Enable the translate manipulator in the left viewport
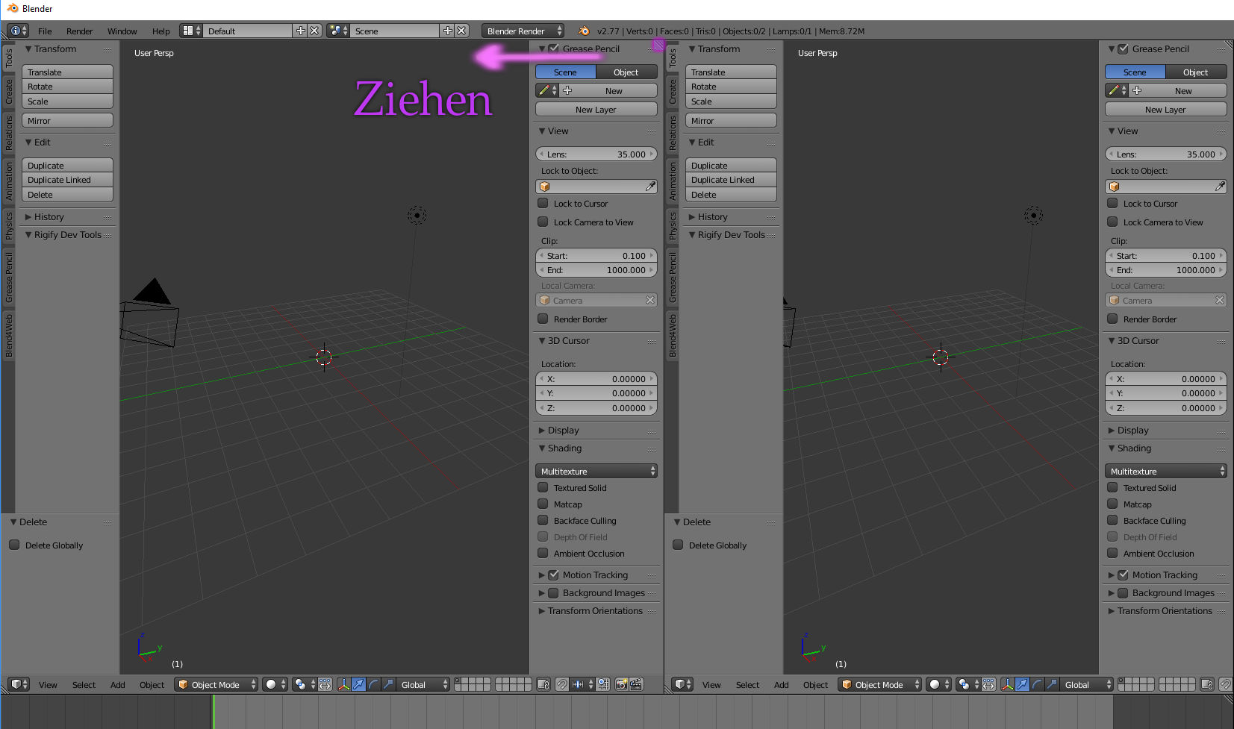The height and width of the screenshot is (729, 1234). pos(358,684)
